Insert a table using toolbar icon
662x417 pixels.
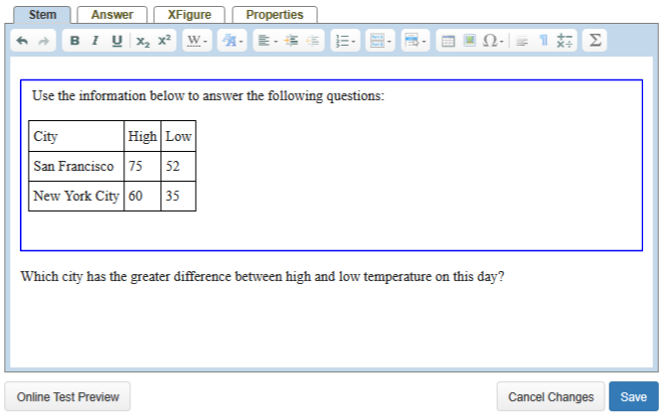click(x=447, y=41)
